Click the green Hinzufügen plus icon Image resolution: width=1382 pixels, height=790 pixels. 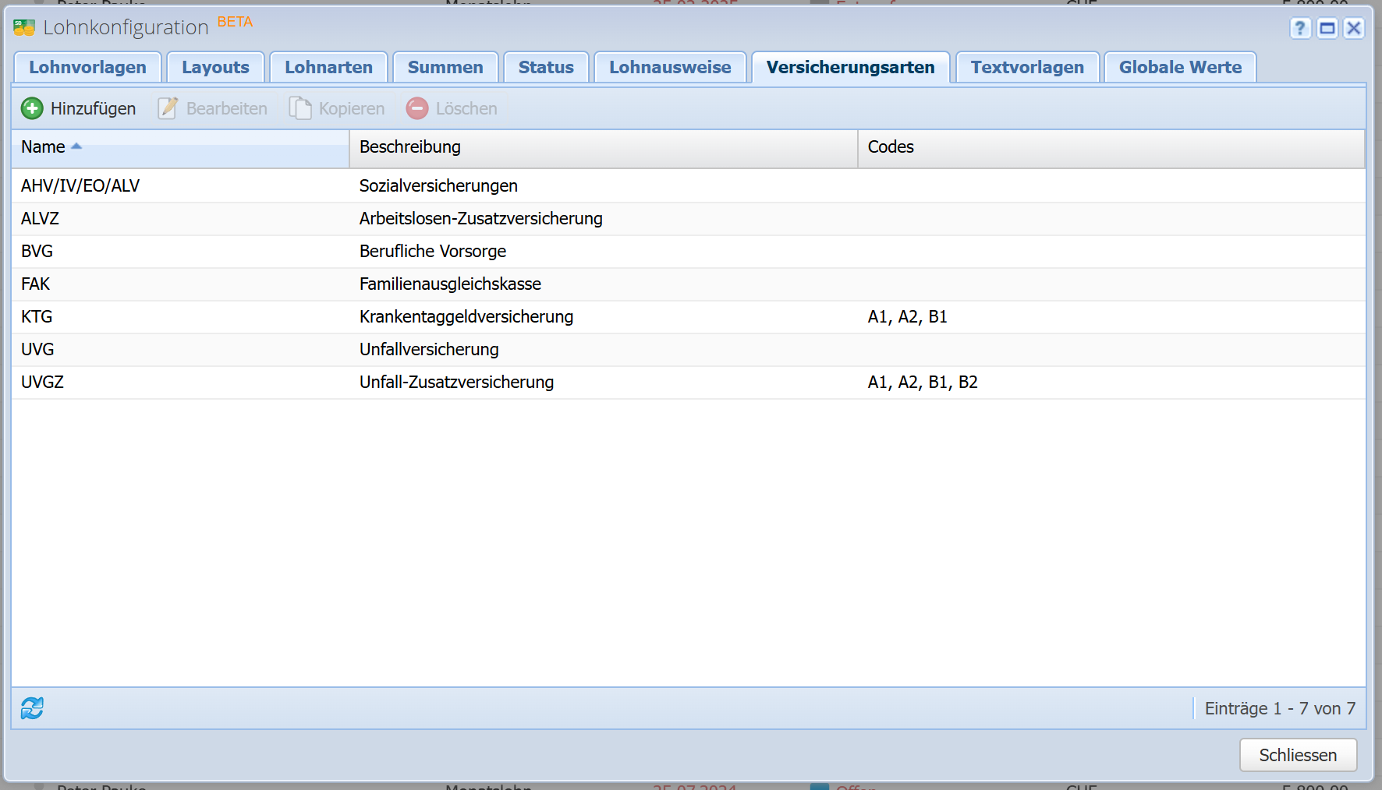click(x=32, y=108)
